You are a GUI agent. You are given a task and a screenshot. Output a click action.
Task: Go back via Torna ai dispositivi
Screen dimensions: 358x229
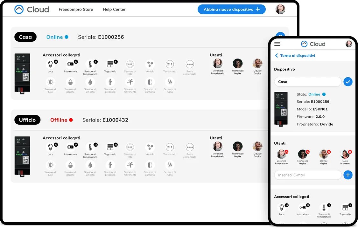pyautogui.click(x=295, y=55)
